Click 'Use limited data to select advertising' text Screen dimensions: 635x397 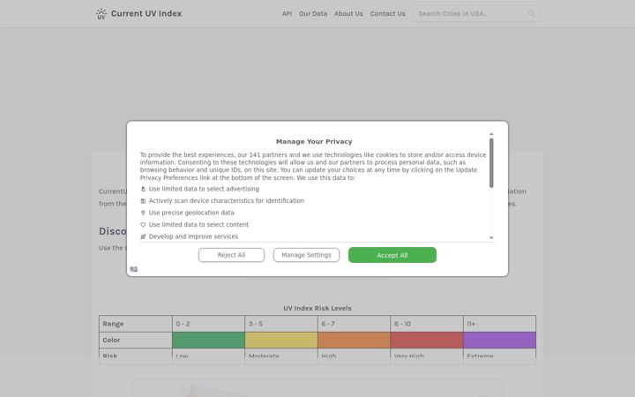pos(204,189)
